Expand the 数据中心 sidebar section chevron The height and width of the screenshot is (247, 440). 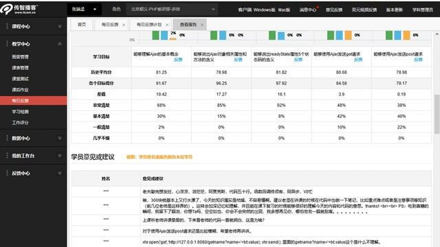60,138
